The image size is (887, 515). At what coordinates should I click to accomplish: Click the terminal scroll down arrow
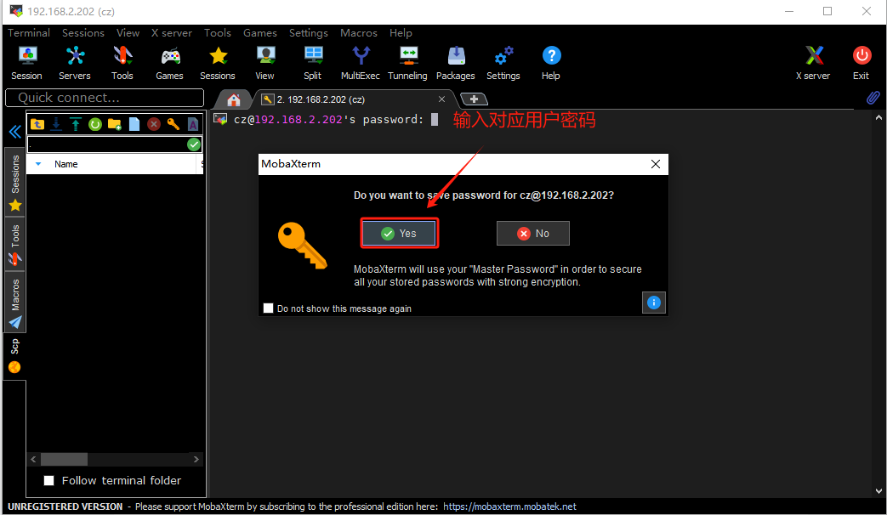point(878,490)
